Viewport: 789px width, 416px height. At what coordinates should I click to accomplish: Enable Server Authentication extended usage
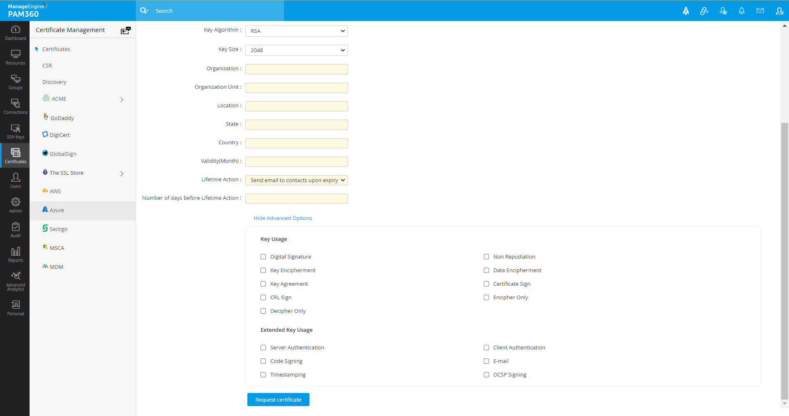coord(263,348)
